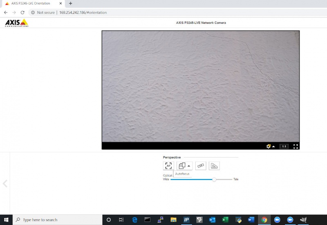Open Excel from the taskbar
Screen dimensions: 327x225
click(225, 220)
